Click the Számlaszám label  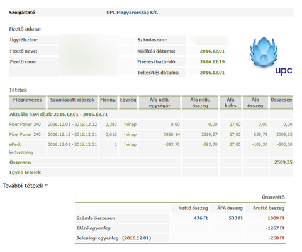[152, 40]
